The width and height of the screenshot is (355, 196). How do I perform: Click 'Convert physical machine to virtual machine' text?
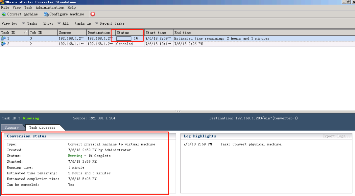[112, 144]
